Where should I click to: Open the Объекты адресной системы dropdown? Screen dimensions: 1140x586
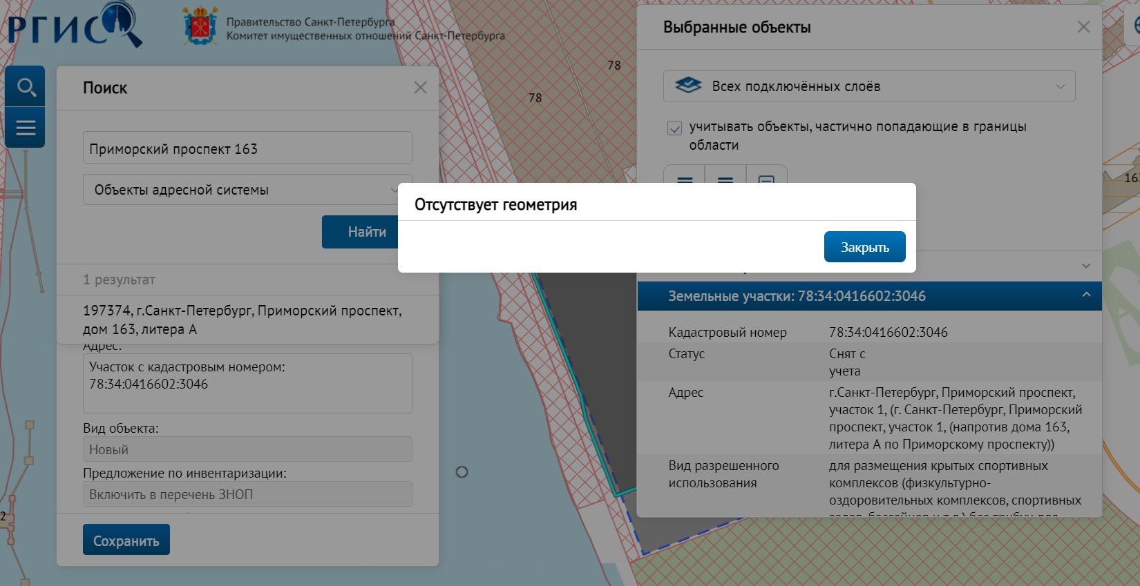pyautogui.click(x=247, y=190)
